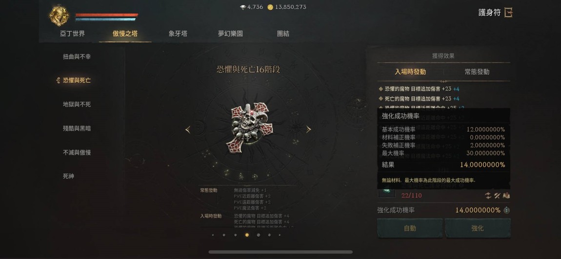Open the 象牙塔 tab

click(178, 34)
